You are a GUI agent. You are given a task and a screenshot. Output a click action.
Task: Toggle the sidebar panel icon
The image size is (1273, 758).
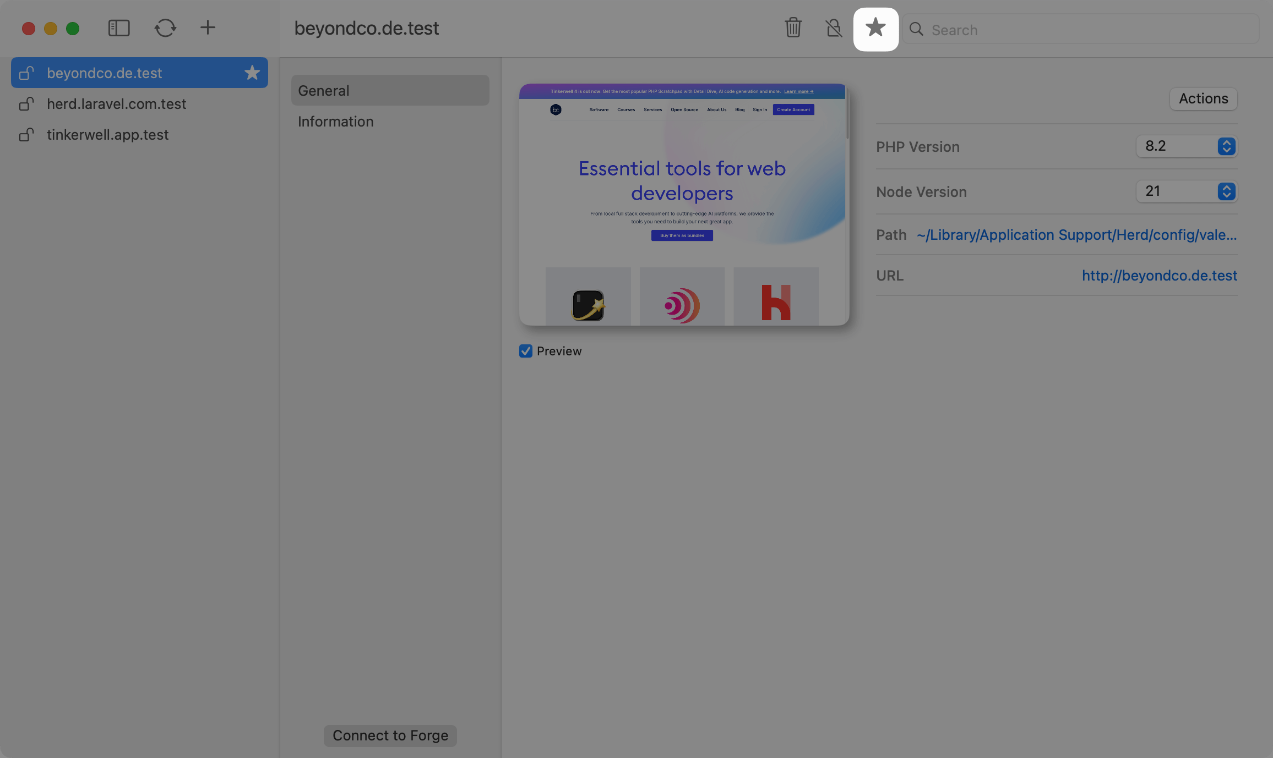[119, 28]
